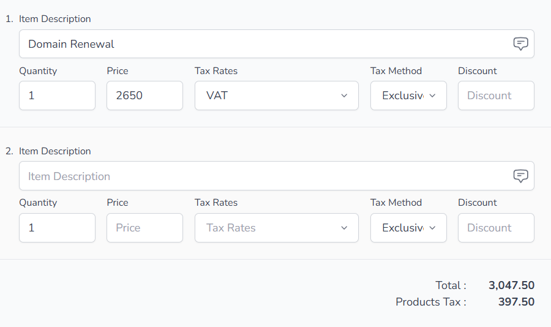Click the second item's Item Description label

[x=55, y=151]
